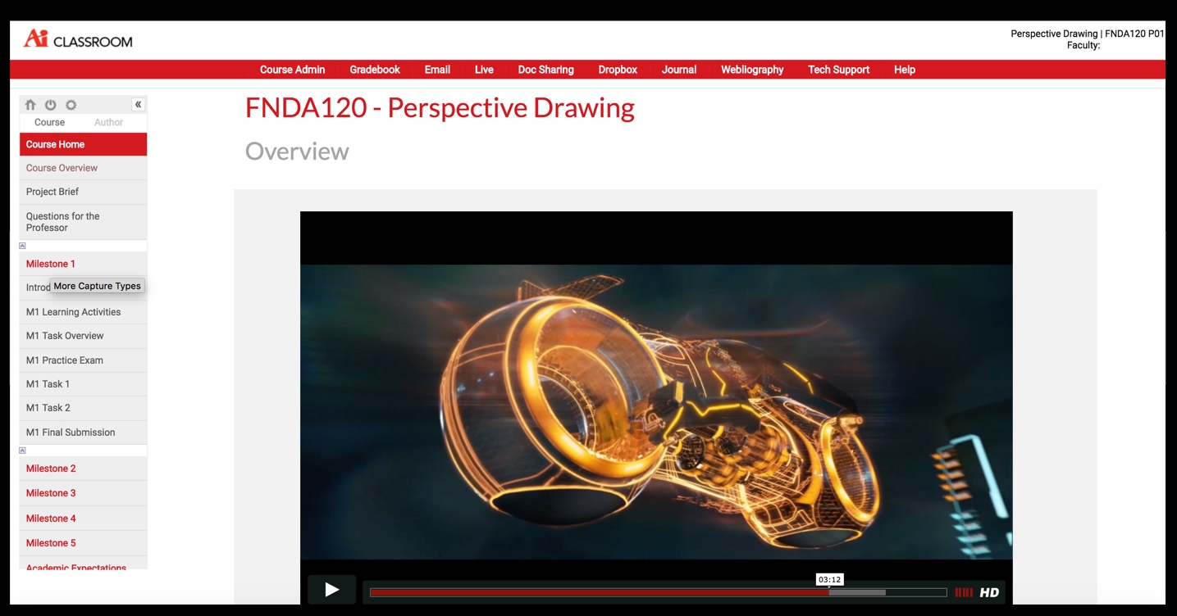Viewport: 1177px width, 616px height.
Task: Seek on the video progress bar
Action: pyautogui.click(x=658, y=592)
